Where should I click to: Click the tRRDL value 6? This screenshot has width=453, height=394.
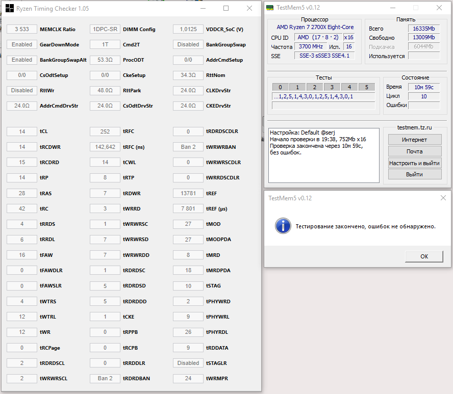22,240
